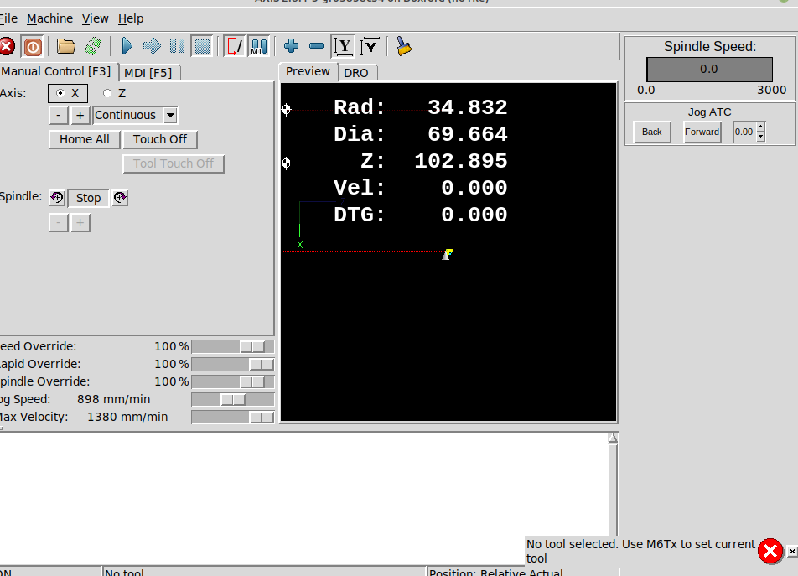Click the Spindle Speed bar
798x576 pixels.
click(x=709, y=70)
